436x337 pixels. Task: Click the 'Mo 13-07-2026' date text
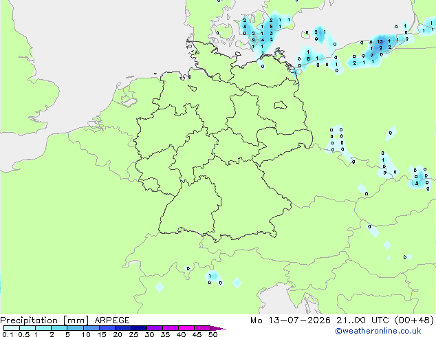coord(290,320)
